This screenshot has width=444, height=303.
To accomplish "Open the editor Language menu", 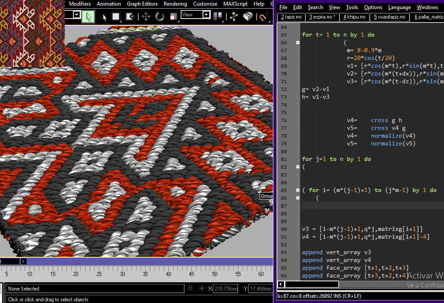I will 399,7.
